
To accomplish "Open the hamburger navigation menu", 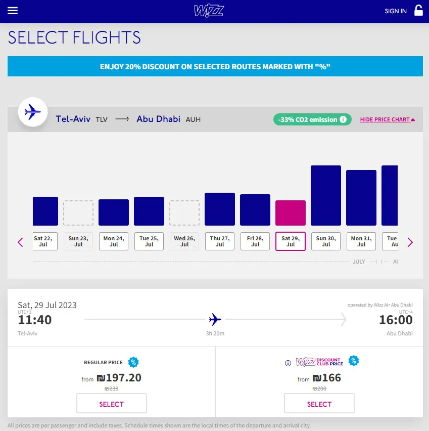I will (13, 11).
